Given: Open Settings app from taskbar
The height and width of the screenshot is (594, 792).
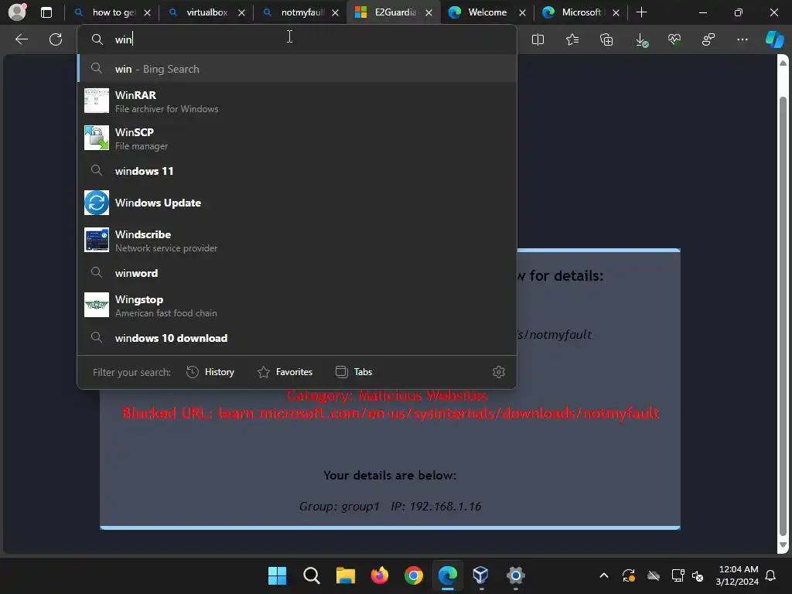Looking at the screenshot, I should click(x=515, y=575).
